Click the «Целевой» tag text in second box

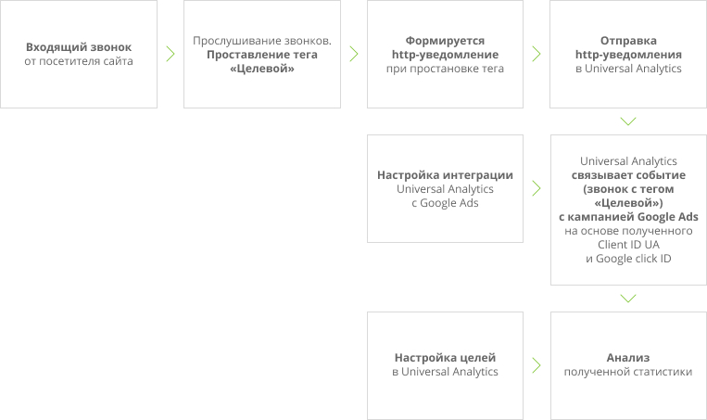262,69
